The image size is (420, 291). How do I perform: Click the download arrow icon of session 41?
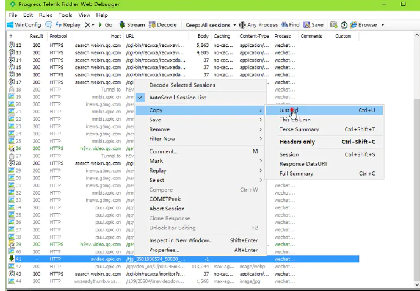[x=11, y=259]
